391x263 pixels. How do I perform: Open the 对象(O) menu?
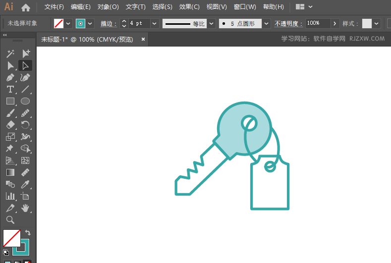tap(108, 7)
